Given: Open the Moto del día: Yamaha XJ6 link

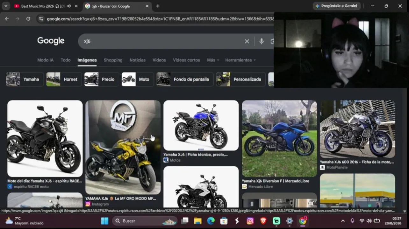Looking at the screenshot, I should pyautogui.click(x=45, y=181).
